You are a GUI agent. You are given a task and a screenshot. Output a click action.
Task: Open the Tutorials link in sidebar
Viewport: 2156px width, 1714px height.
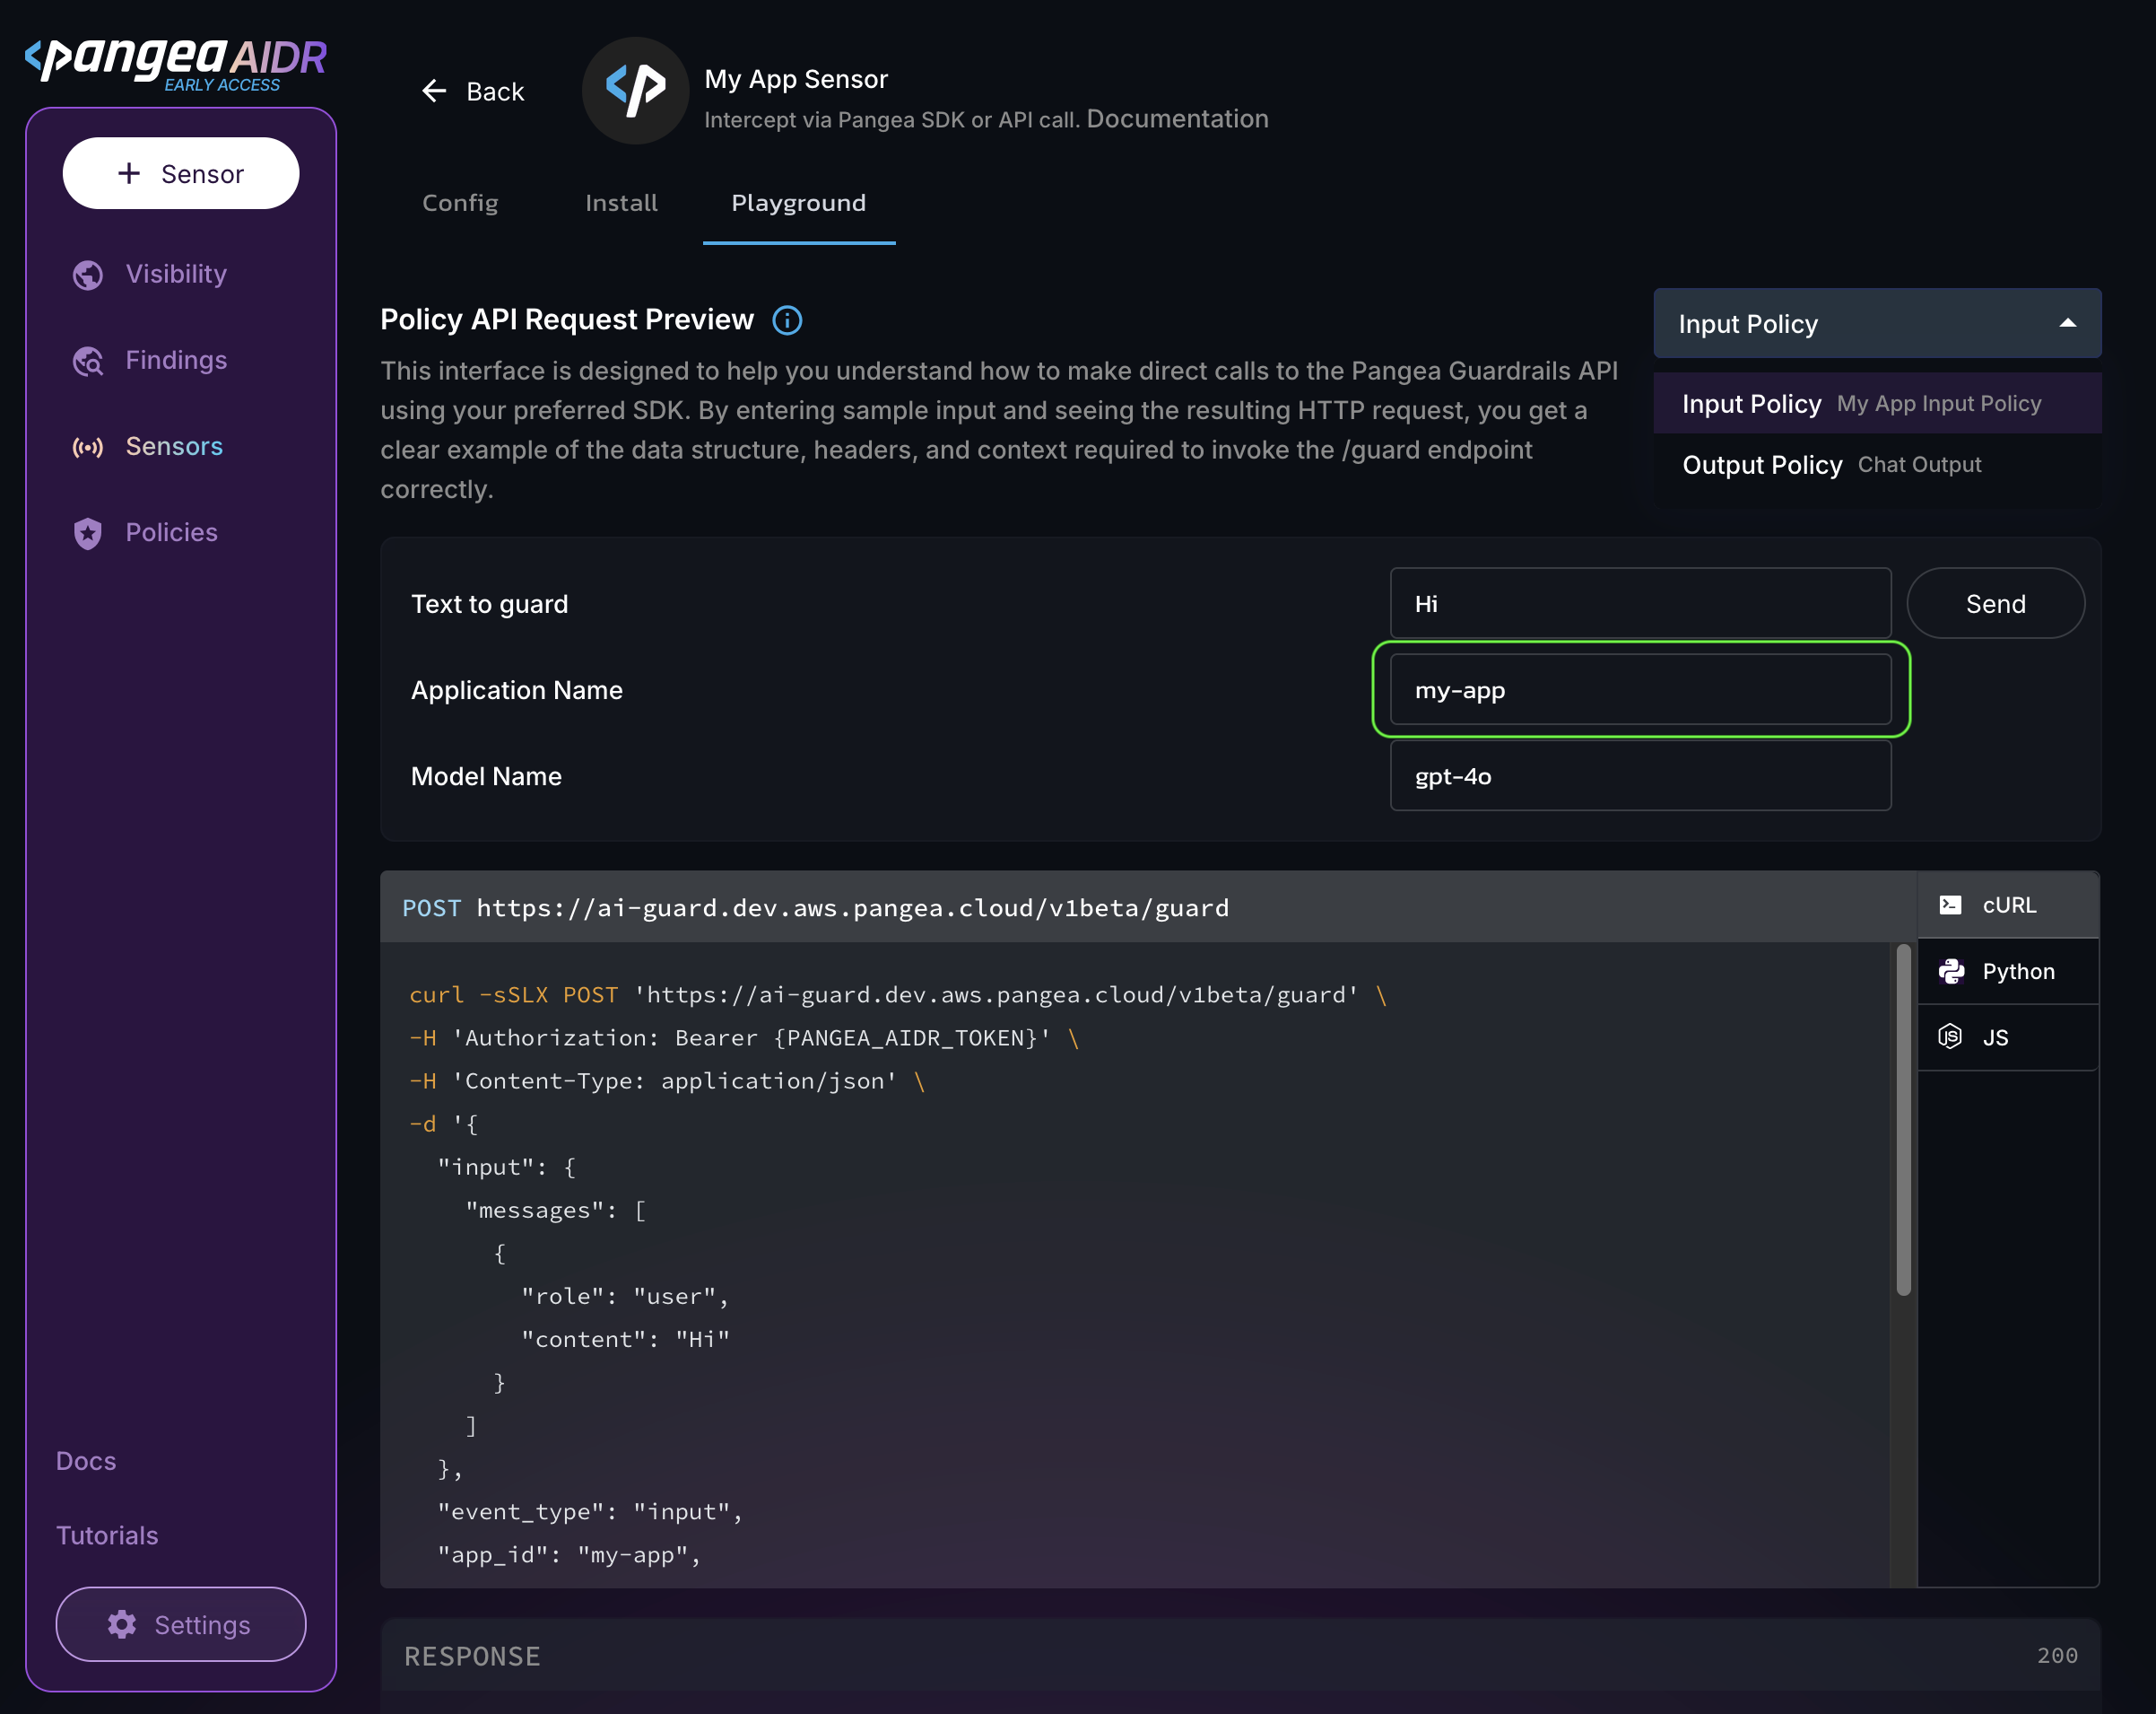(107, 1535)
